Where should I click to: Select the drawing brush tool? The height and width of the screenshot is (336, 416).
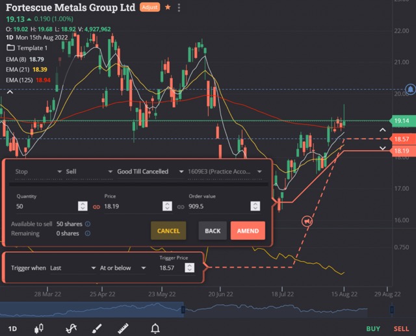pyautogui.click(x=94, y=328)
